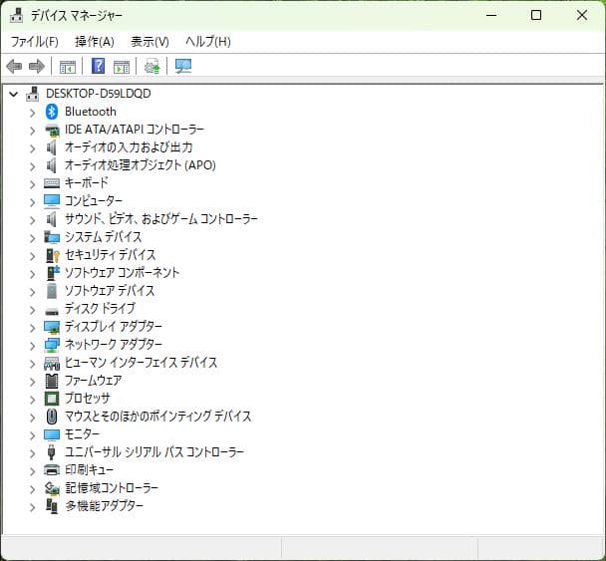Click the IDE ATA/ATAPI コントローラー icon

(x=52, y=130)
